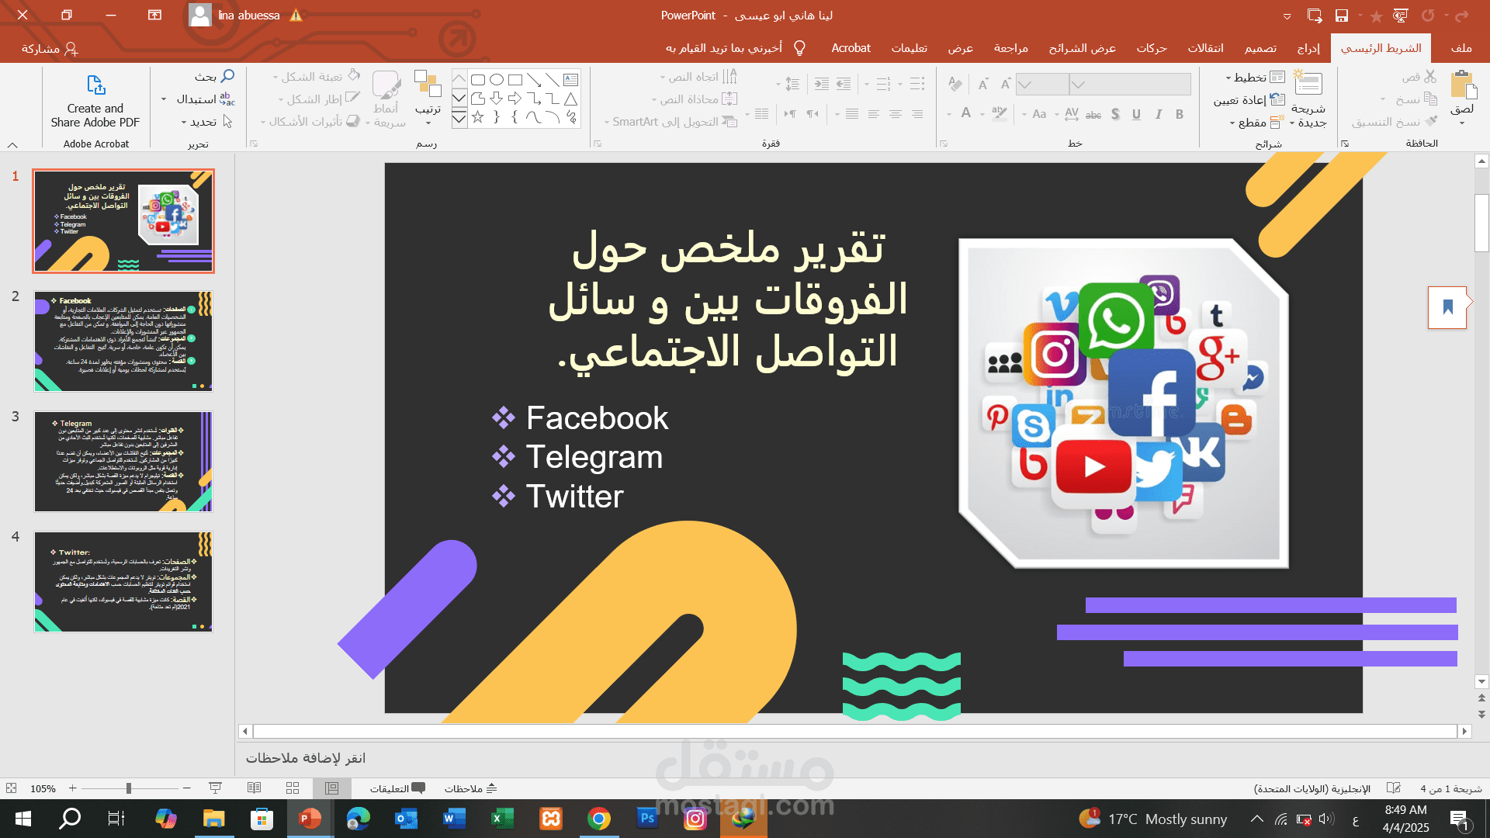The width and height of the screenshot is (1490, 838).
Task: Start Slide Show from the status bar icon
Action: (215, 788)
